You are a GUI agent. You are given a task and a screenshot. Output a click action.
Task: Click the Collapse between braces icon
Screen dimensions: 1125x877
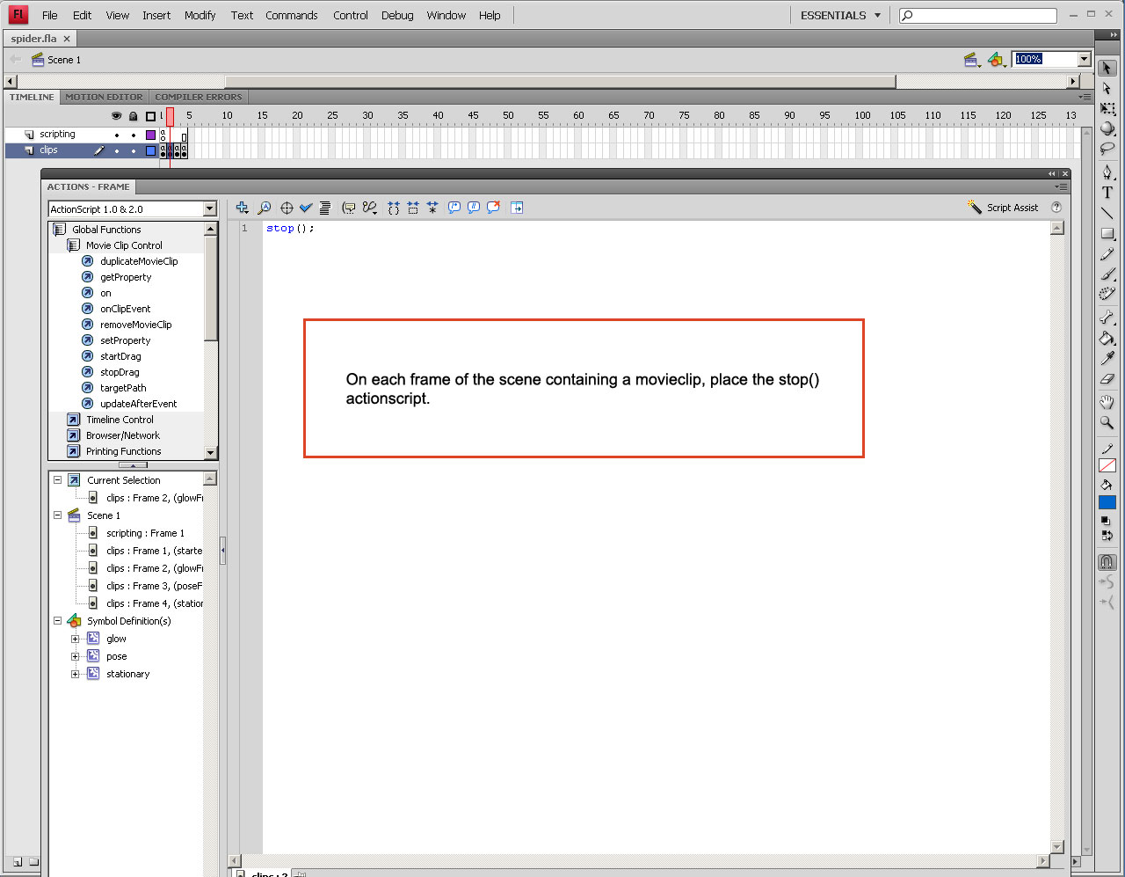coord(393,208)
